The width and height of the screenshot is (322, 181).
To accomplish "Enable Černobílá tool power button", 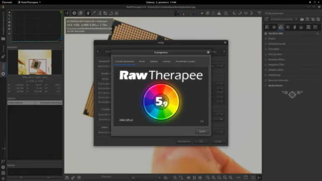I will coord(266,49).
